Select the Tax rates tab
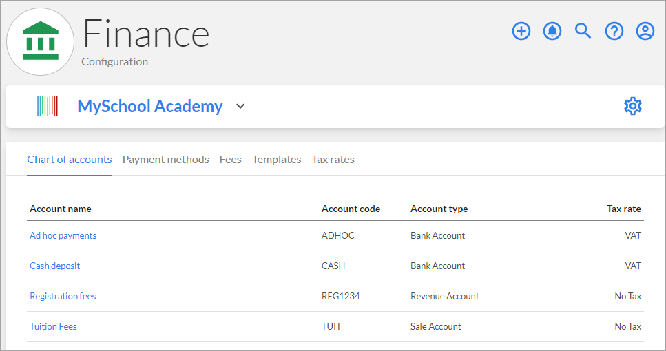 coord(333,160)
